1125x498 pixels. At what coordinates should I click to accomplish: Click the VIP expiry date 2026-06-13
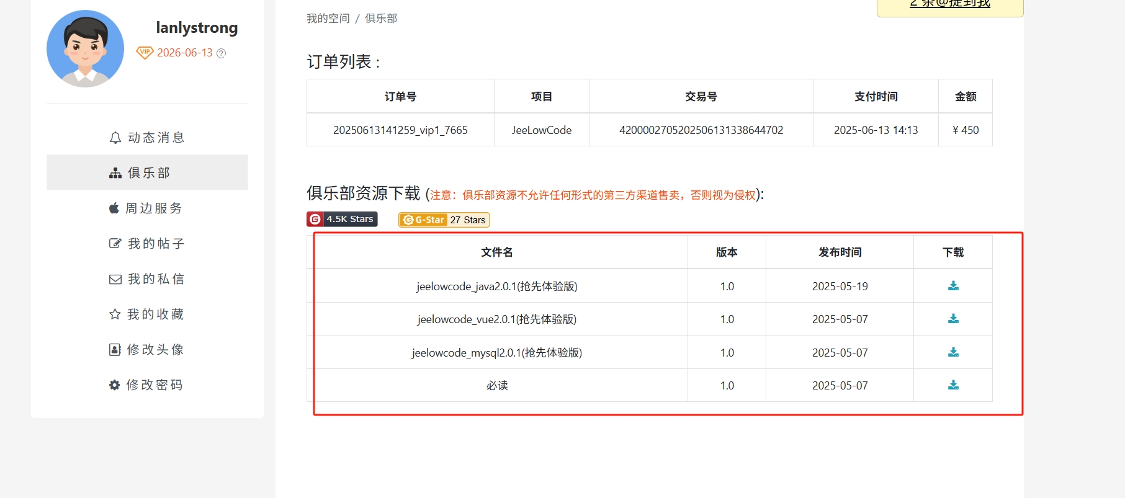[x=185, y=53]
